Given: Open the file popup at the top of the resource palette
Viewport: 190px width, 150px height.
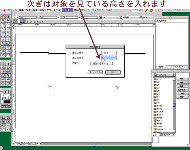Looking at the screenshot, I should [164, 75].
